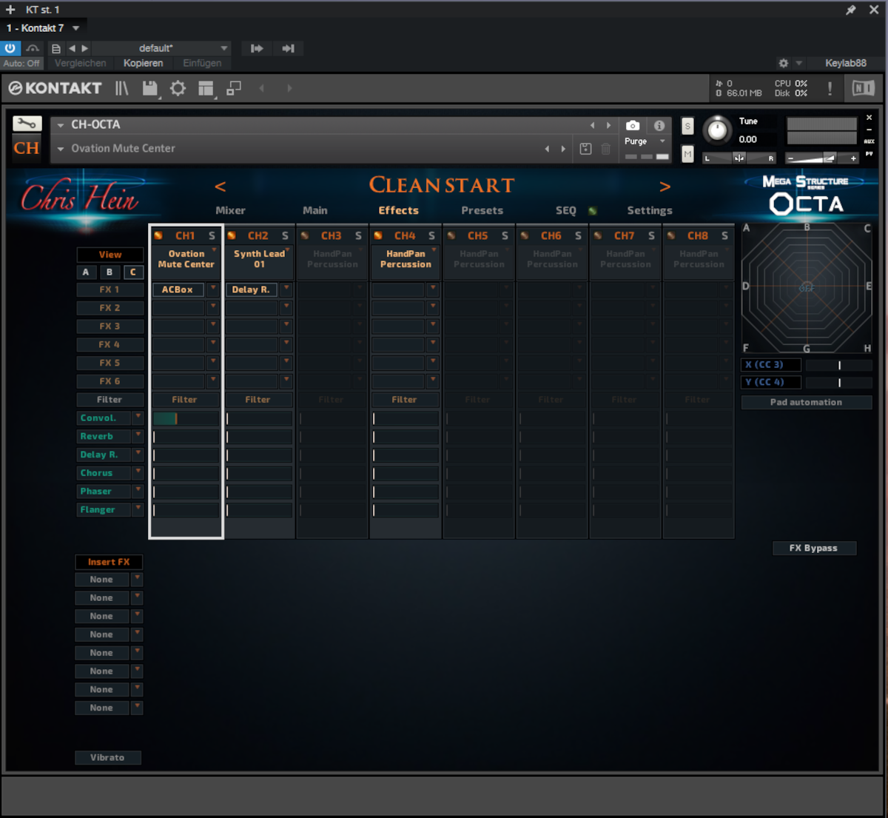Open Kontakt options via the gear icon
Screen dimensions: 888x818
click(178, 89)
